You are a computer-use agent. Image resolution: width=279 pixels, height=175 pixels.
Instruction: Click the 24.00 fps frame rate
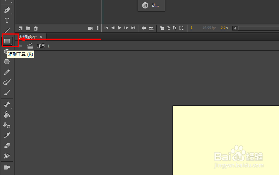click(209, 28)
